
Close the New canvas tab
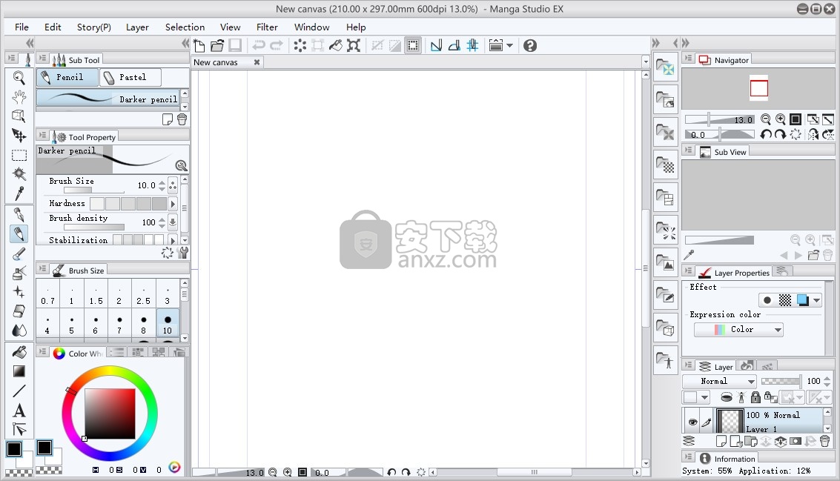click(257, 62)
